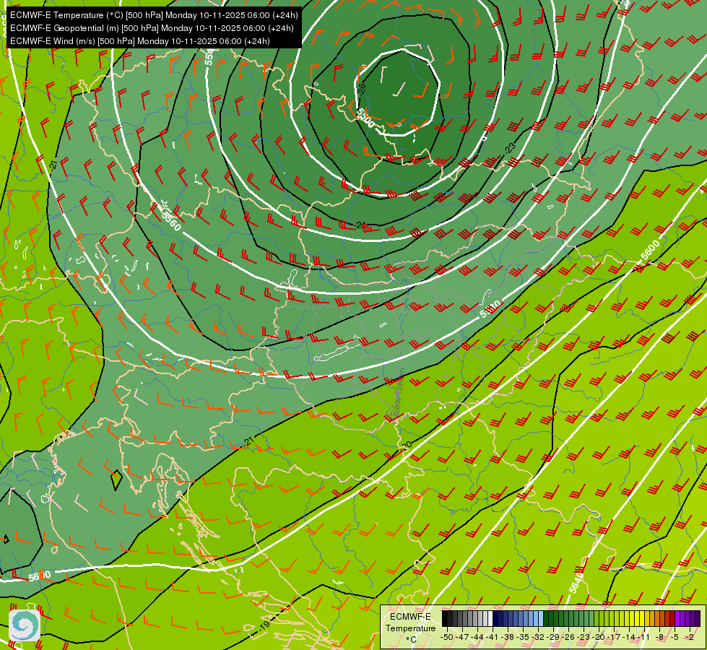The width and height of the screenshot is (707, 650).
Task: Click the -11 value on the legend scale
Action: click(x=644, y=637)
